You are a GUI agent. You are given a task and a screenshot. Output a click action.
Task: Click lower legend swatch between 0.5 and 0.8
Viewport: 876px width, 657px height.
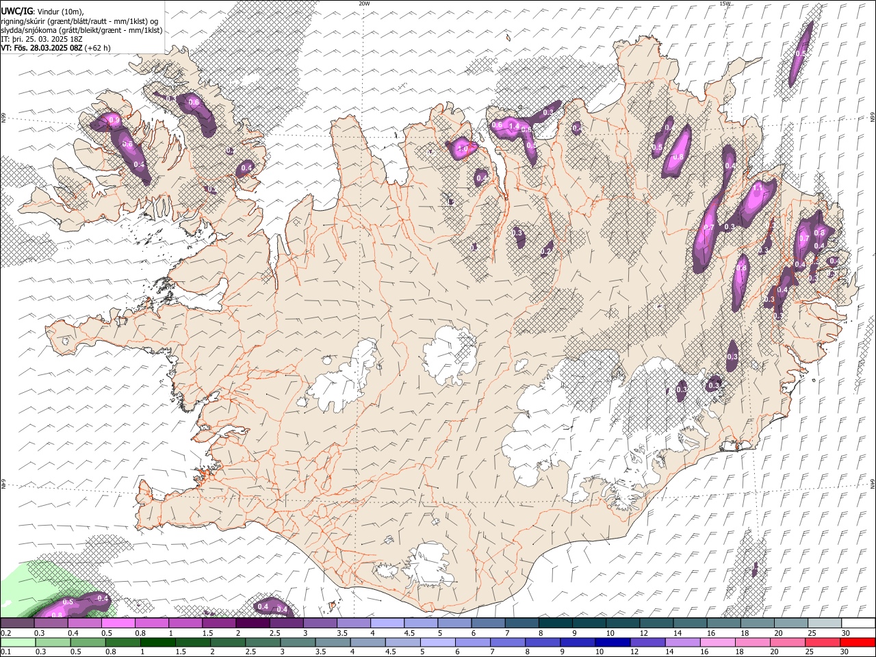tap(88, 642)
